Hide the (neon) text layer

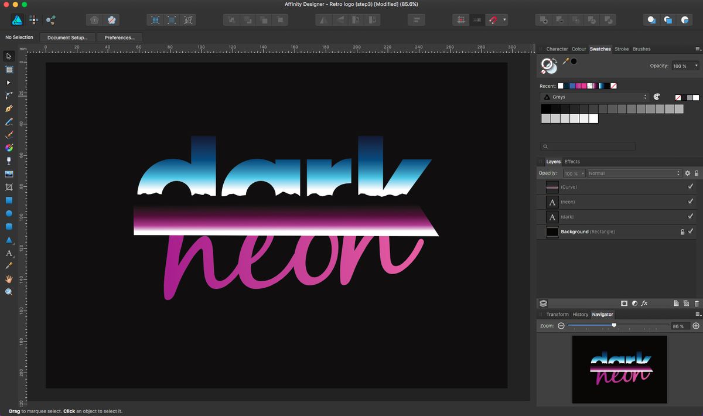click(690, 202)
